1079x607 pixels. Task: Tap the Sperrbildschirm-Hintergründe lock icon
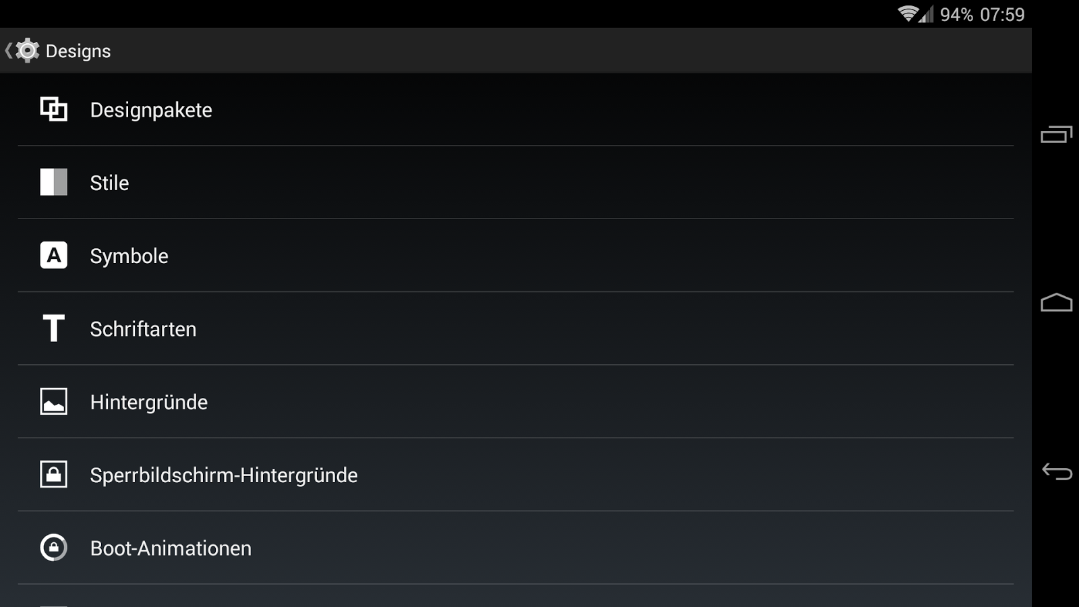(53, 474)
